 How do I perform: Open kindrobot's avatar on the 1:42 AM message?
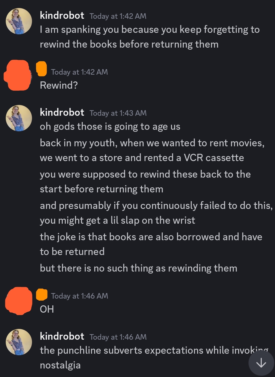click(x=19, y=21)
